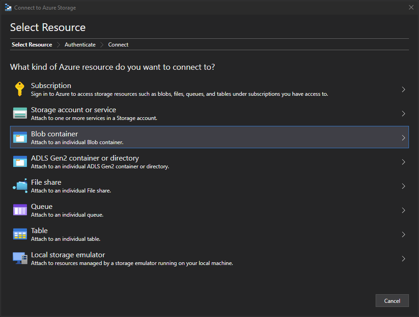Click chevron on Blob container row

[403, 138]
